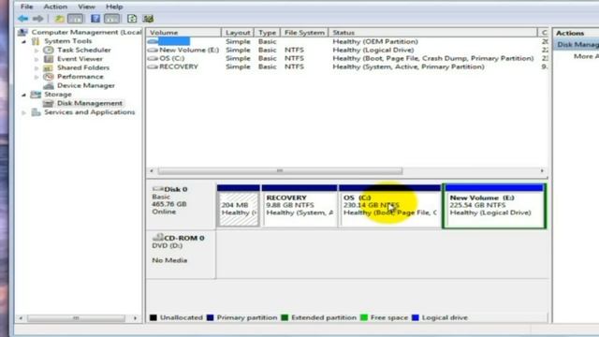Image resolution: width=599 pixels, height=337 pixels.
Task: Select the highlighted OEM partition volume row
Action: tap(174, 41)
